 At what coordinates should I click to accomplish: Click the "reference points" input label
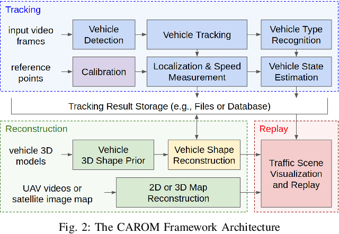pyautogui.click(x=31, y=72)
